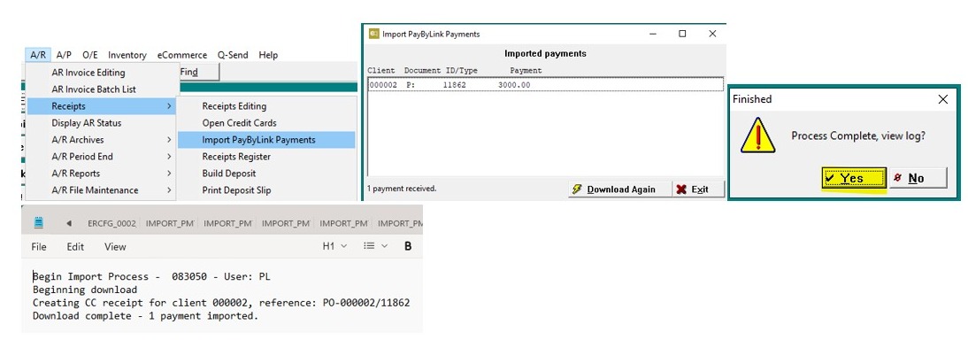Choose Receipts Editing in submenu

pyautogui.click(x=266, y=106)
